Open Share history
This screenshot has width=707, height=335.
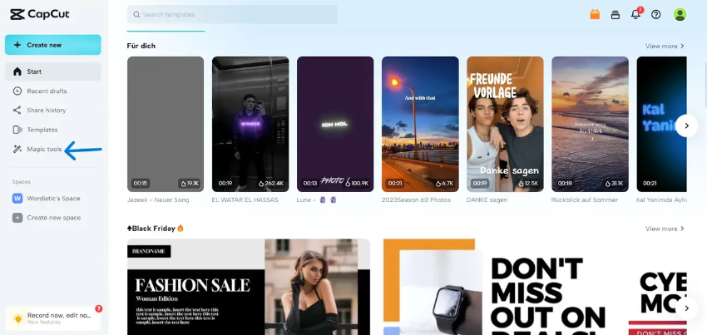click(x=52, y=110)
